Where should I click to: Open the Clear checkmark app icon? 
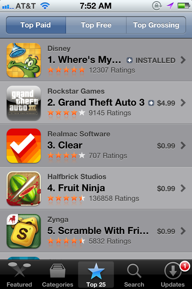24,146
